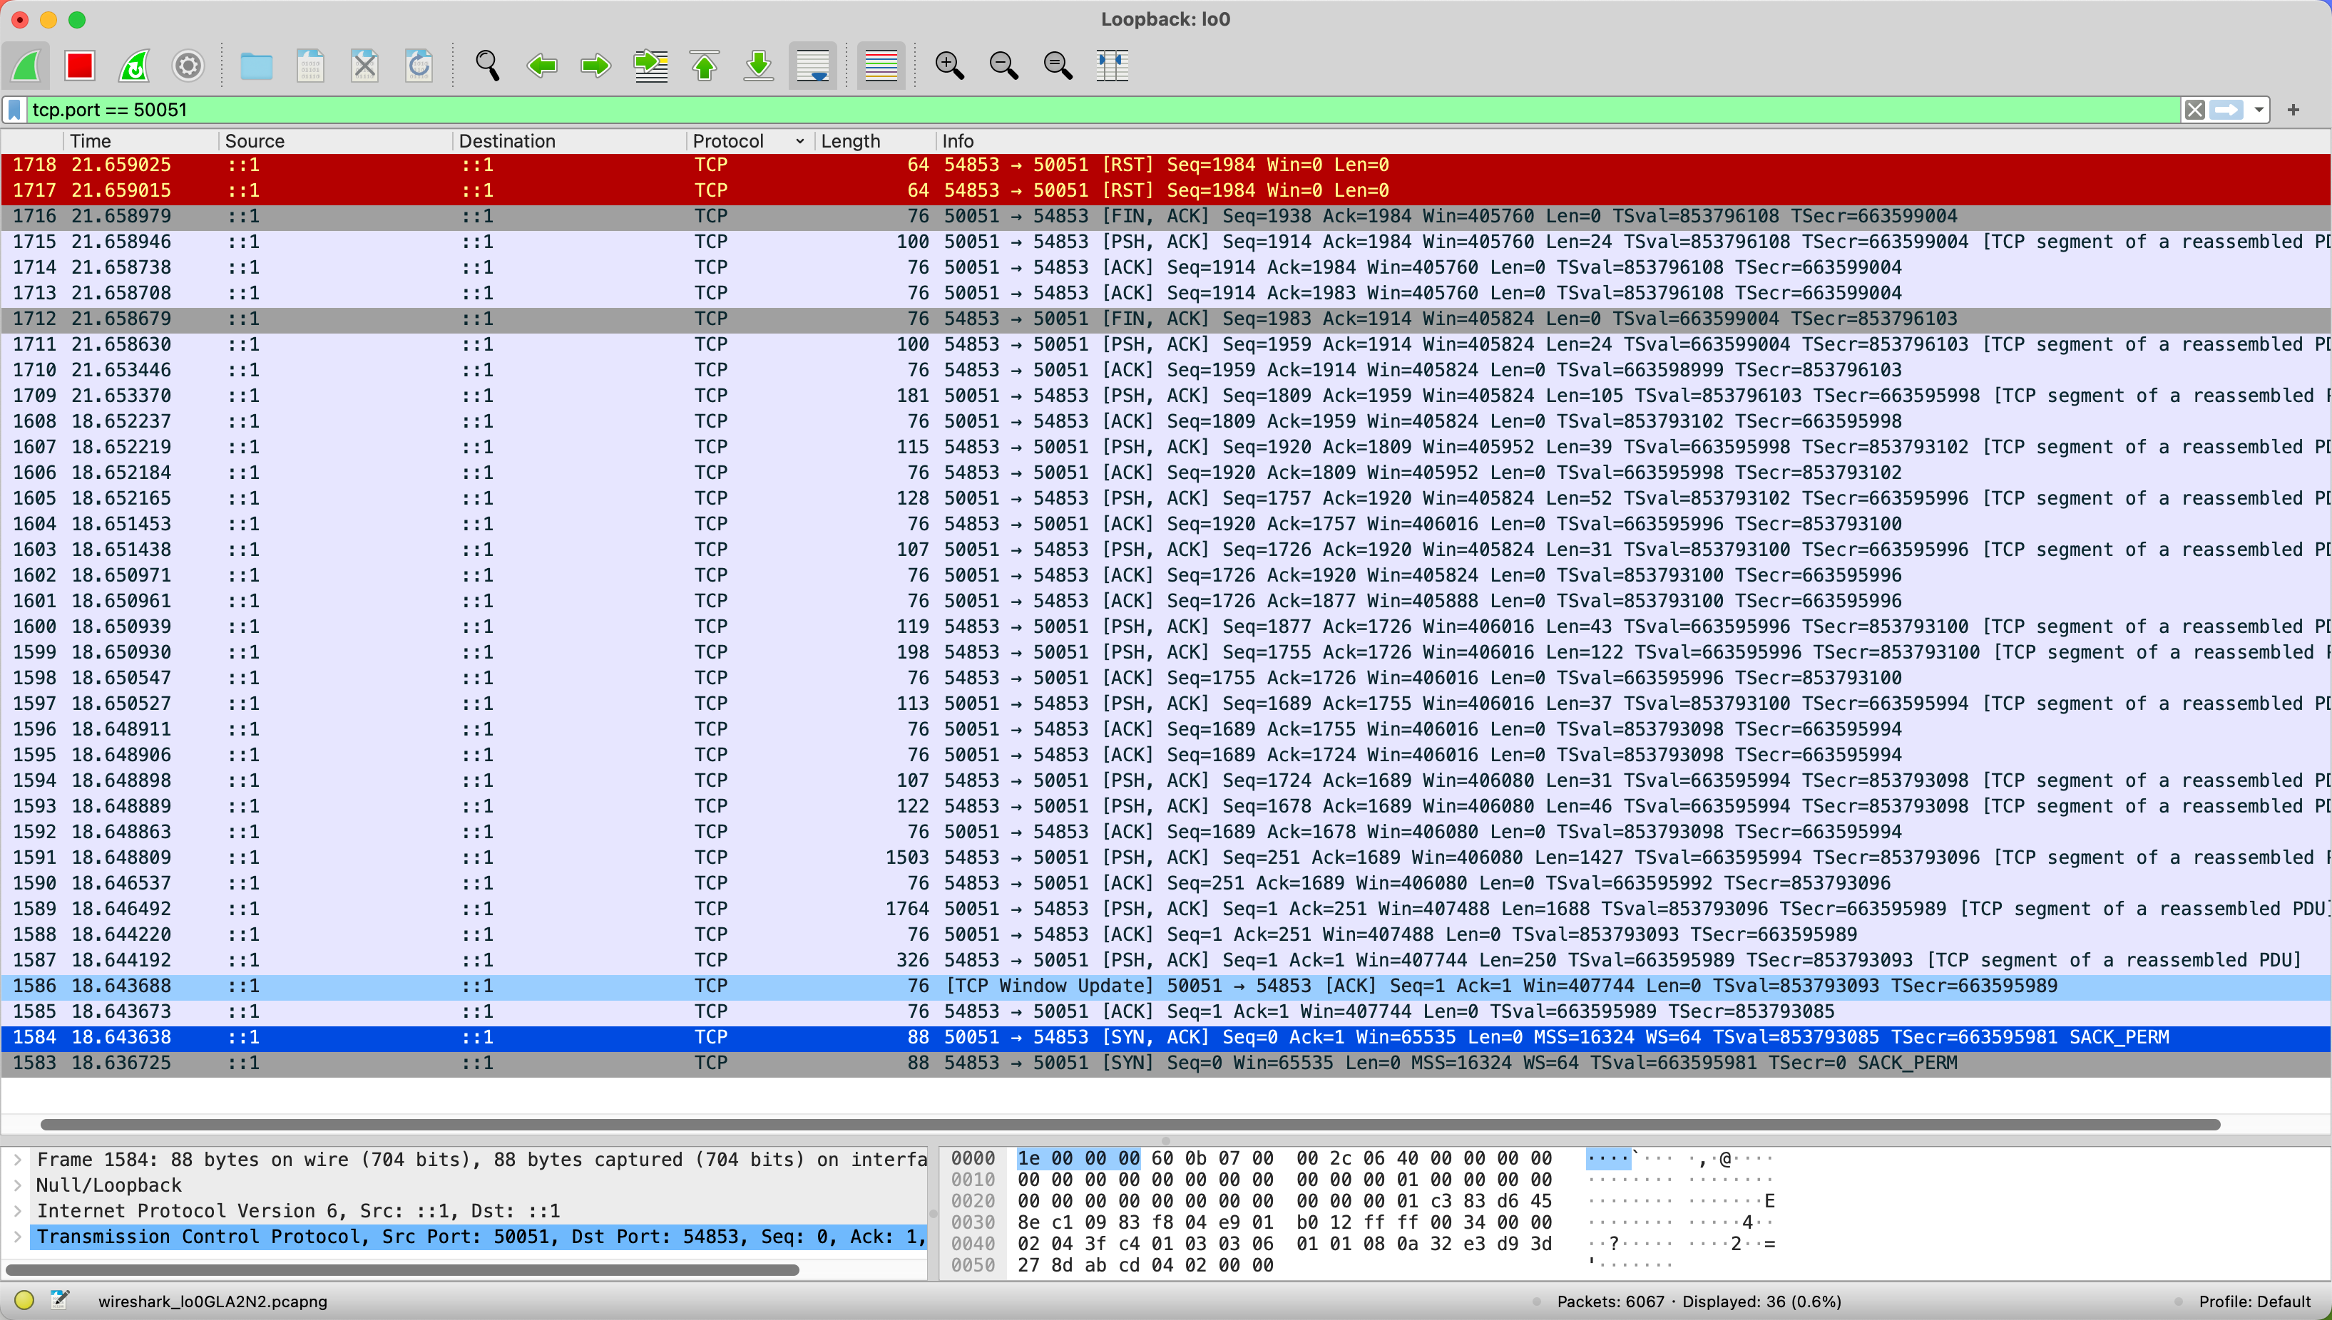2332x1320 pixels.
Task: Expand Internet Protocol Version 6 details
Action: tap(16, 1211)
